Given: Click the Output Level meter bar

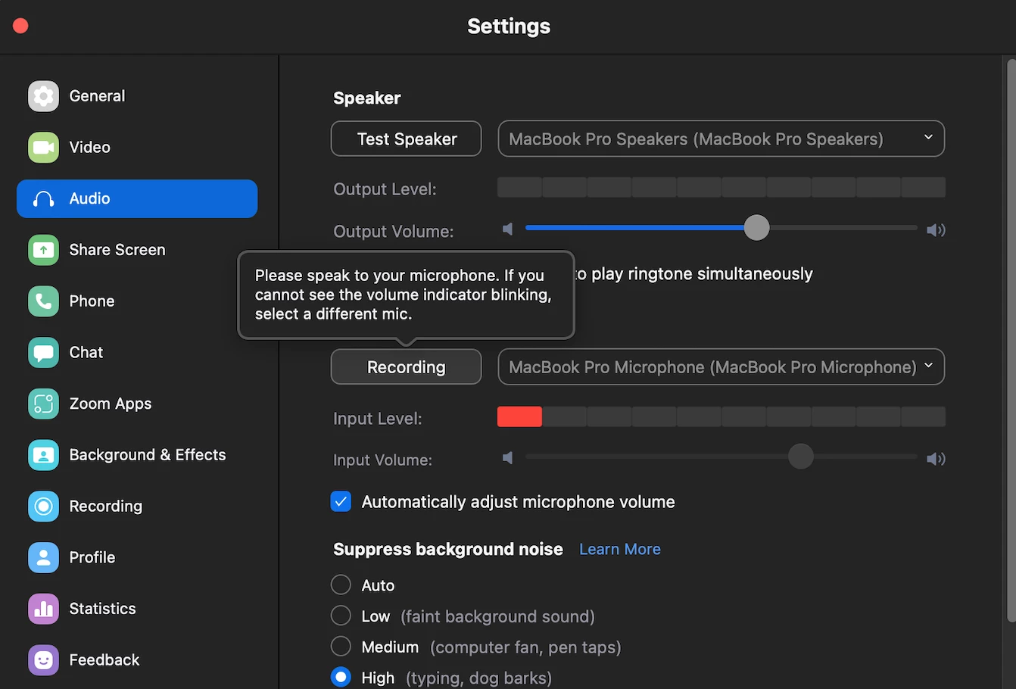Looking at the screenshot, I should (x=721, y=188).
